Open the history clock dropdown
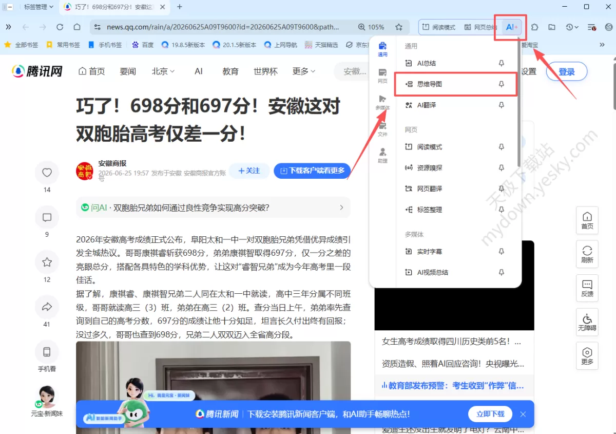Viewport: 616px width, 434px height. click(x=572, y=27)
